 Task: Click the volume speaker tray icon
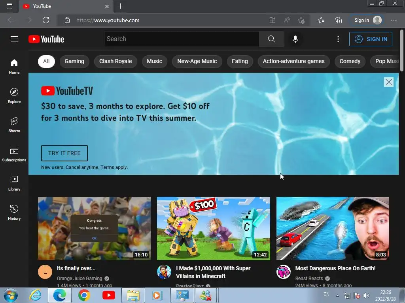366,296
